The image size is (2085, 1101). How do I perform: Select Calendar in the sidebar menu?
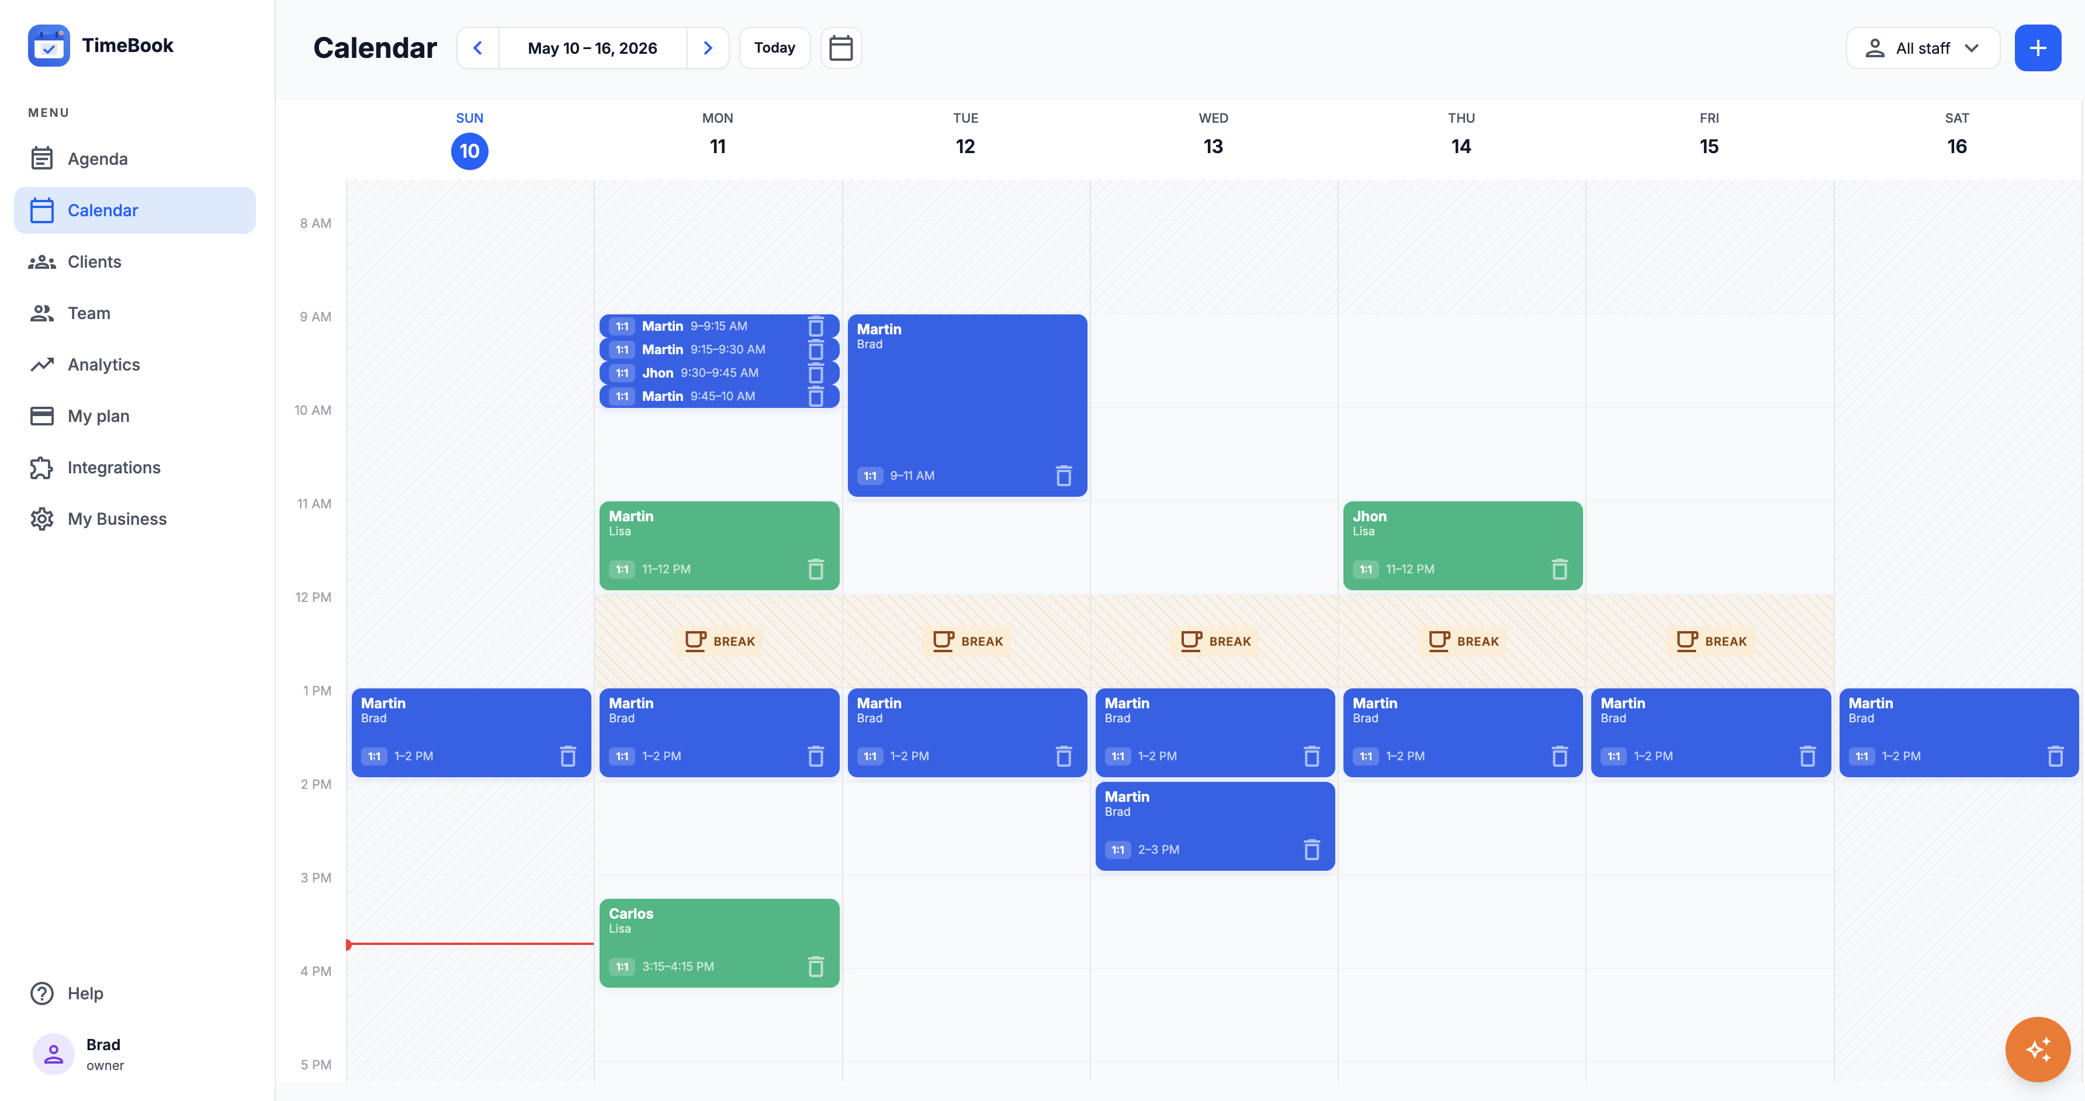134,210
